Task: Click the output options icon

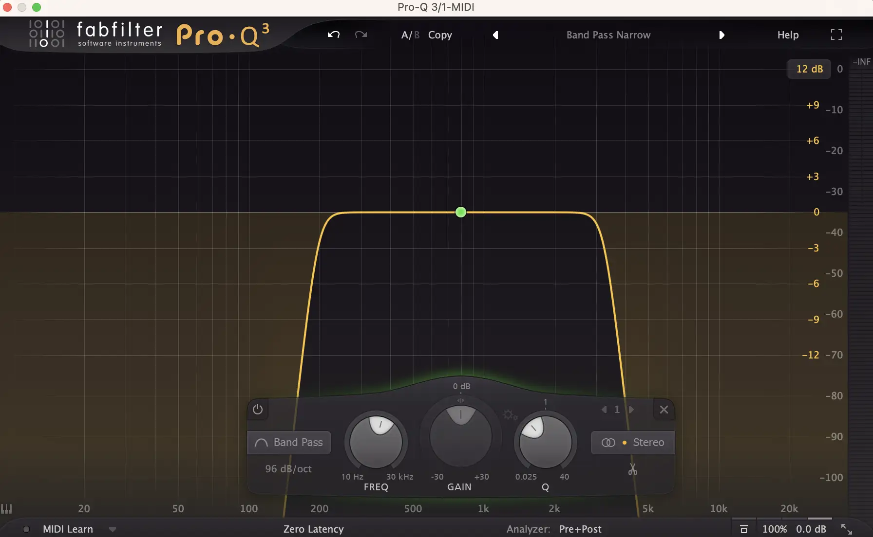Action: (743, 529)
